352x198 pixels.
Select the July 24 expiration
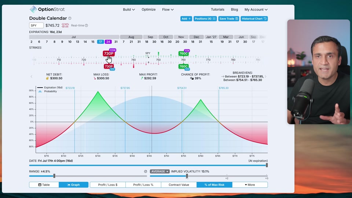click(x=108, y=42)
